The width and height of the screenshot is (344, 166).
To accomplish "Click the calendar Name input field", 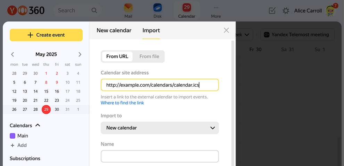I will pyautogui.click(x=160, y=156).
